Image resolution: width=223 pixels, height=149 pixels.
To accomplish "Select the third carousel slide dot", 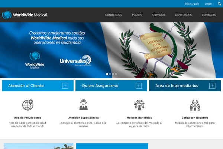I will (x=113, y=74).
